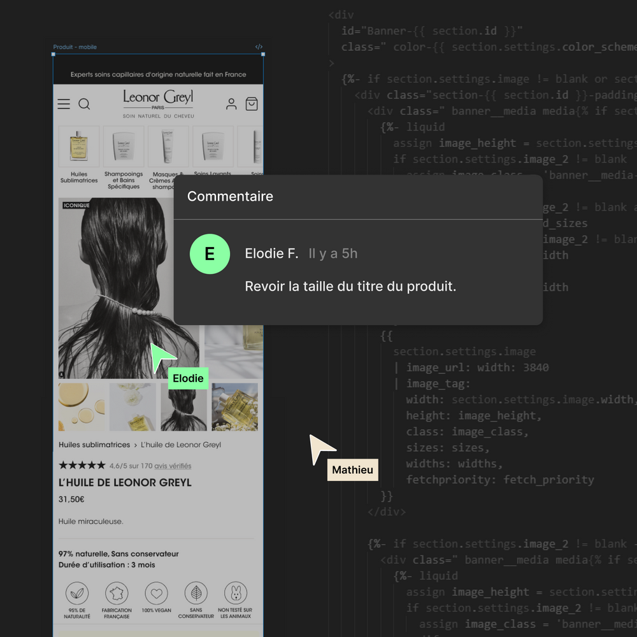Open the hamburger menu icon
Screen dimensions: 637x637
64,104
